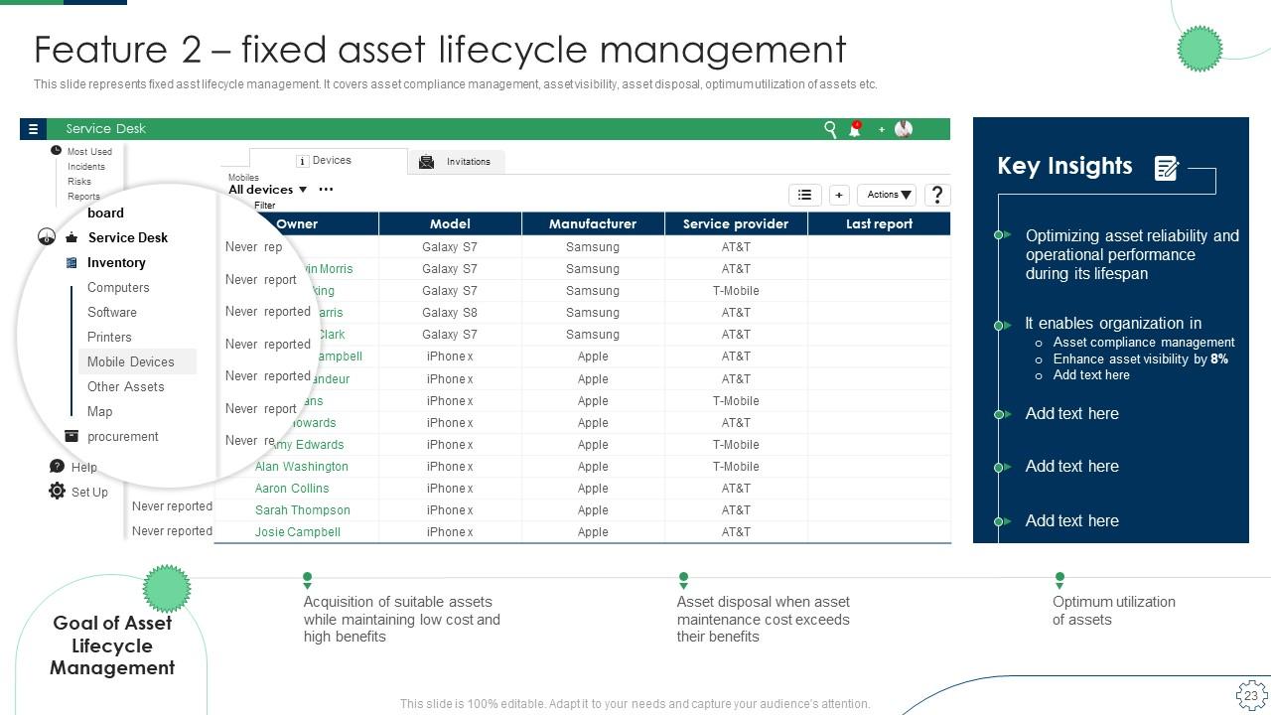
Task: Select the Printers sidebar entry
Action: click(109, 337)
